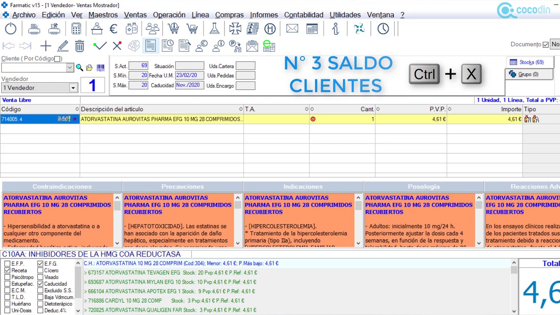
Task: Toggle the Por Código checkbox
Action: (57, 59)
